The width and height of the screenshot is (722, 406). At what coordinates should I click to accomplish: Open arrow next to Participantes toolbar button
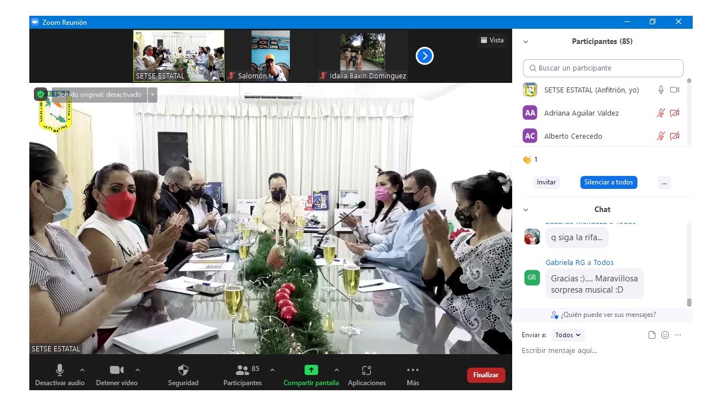[272, 370]
